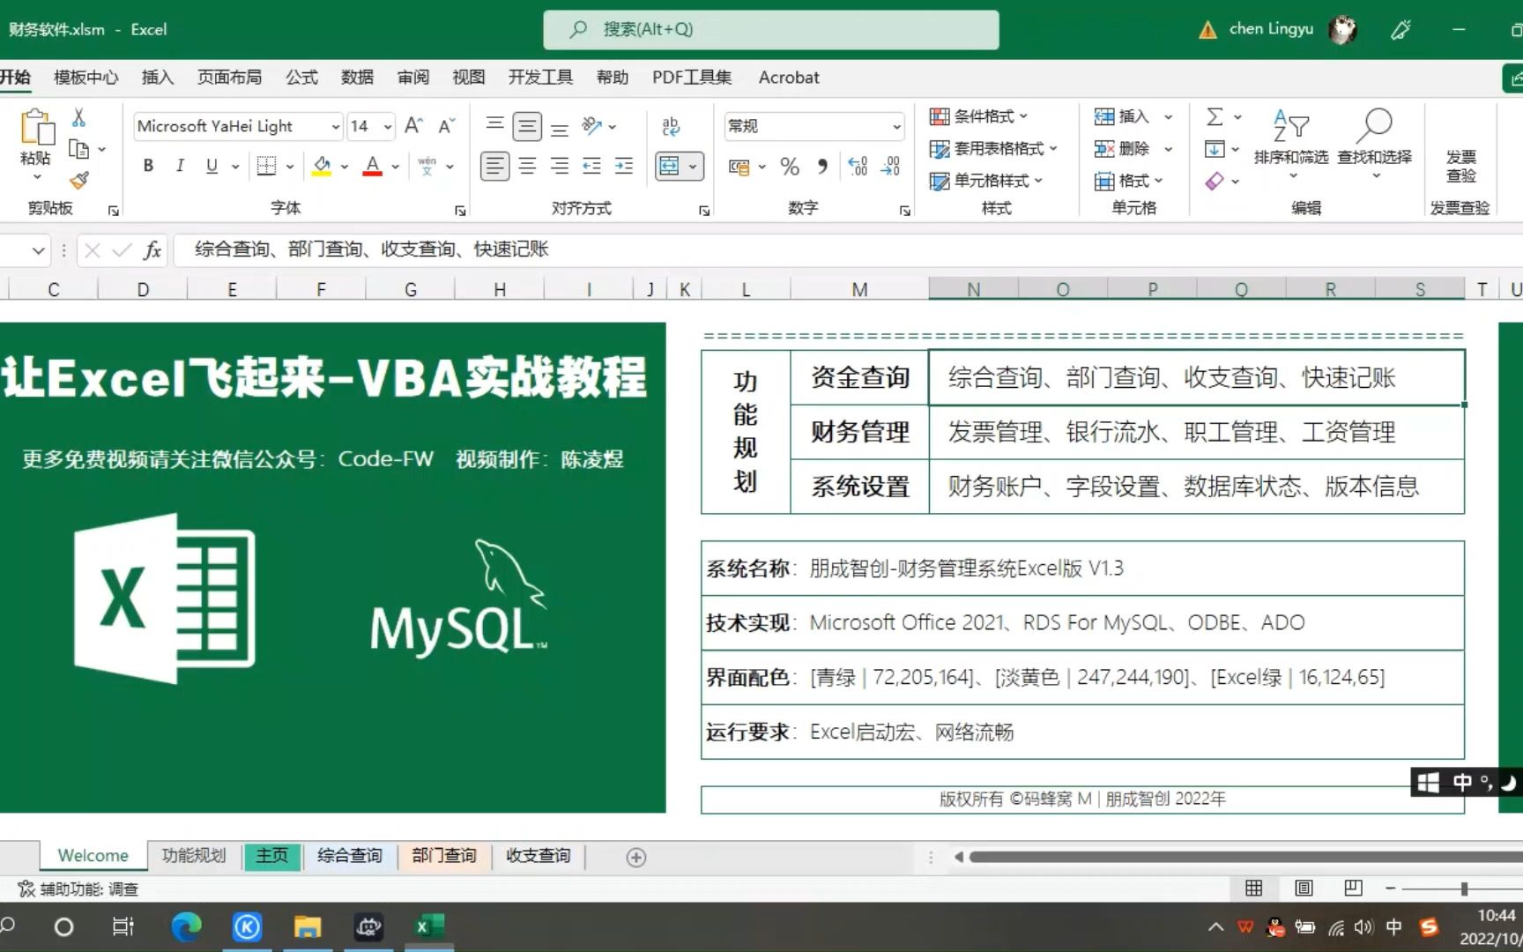Screen dimensions: 1523x952
Task: Click the Copy icon
Action: 78,149
